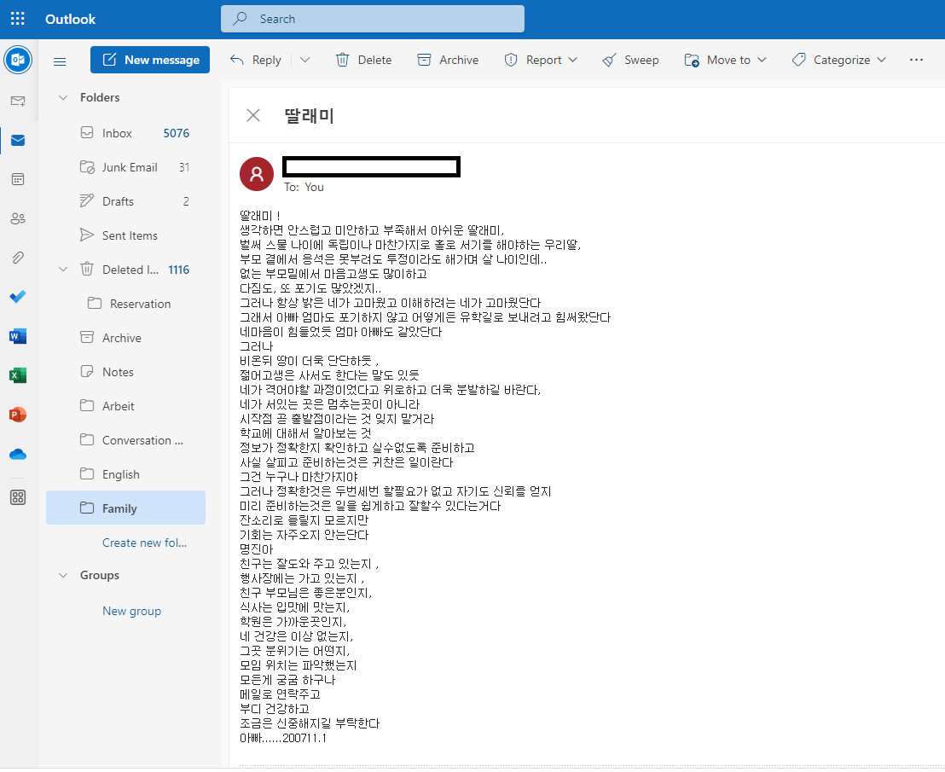
Task: Open the Sent Items folder
Action: coord(125,235)
